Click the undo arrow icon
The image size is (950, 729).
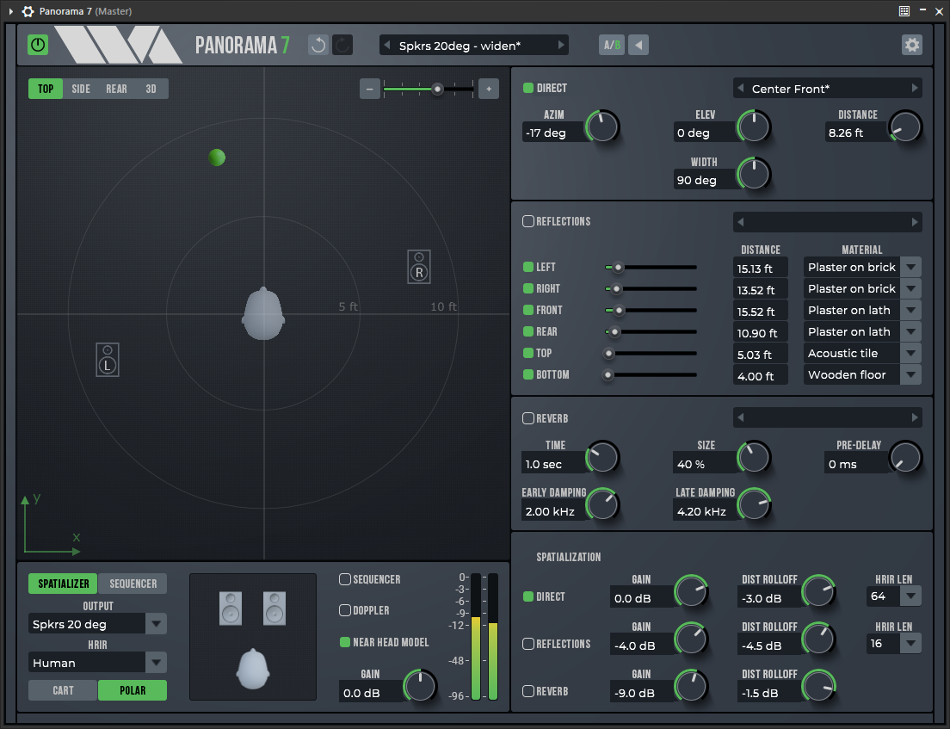(x=318, y=45)
